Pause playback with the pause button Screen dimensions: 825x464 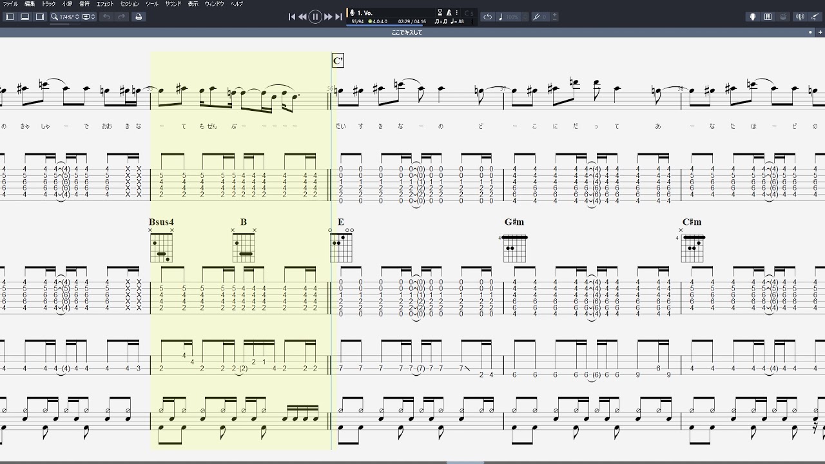(315, 17)
